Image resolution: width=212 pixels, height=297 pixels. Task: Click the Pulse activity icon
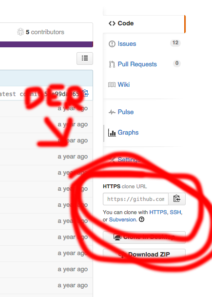(x=112, y=112)
